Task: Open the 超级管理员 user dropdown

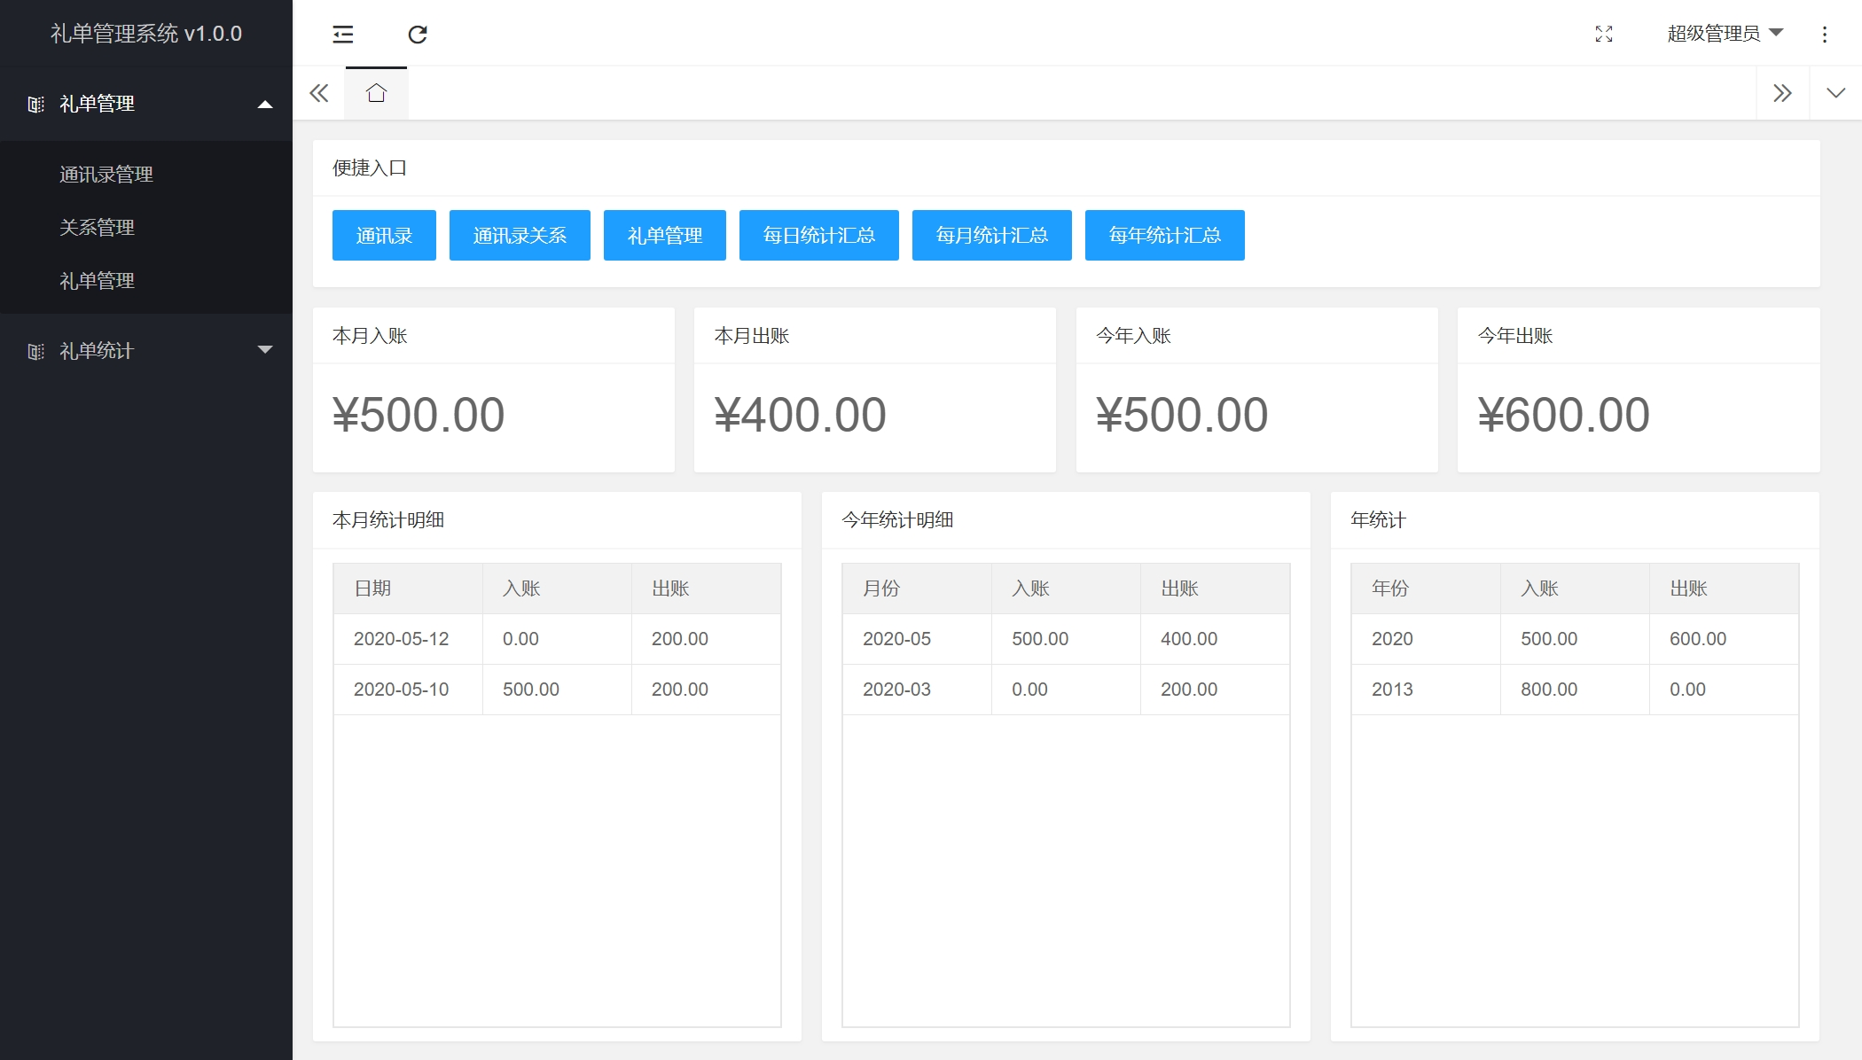Action: point(1724,34)
